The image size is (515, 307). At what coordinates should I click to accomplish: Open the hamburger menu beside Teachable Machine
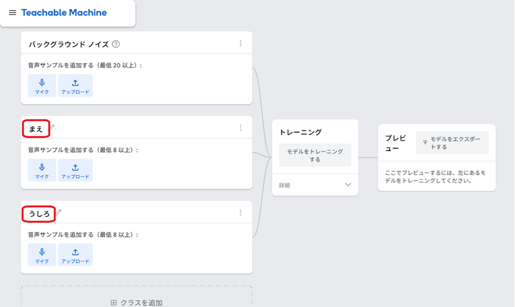(x=12, y=13)
